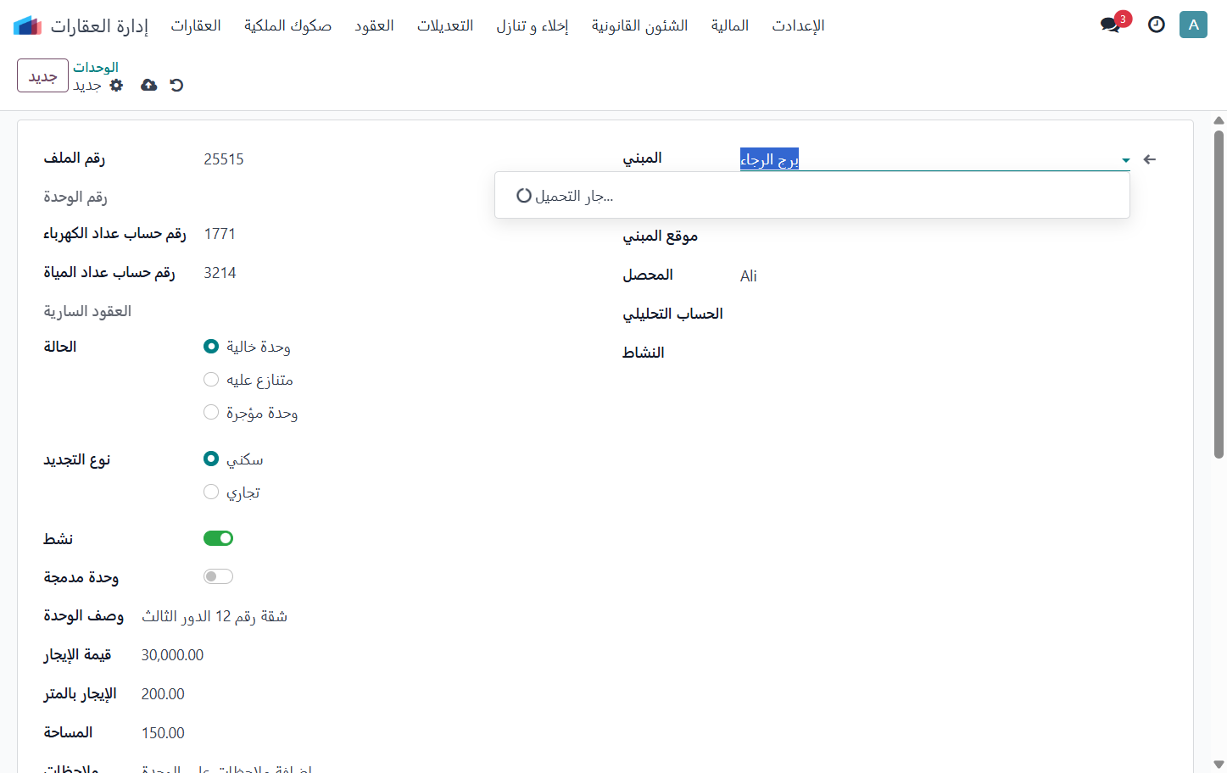Enable the وحدة مدمجة toggle
The height and width of the screenshot is (773, 1227).
tap(218, 576)
